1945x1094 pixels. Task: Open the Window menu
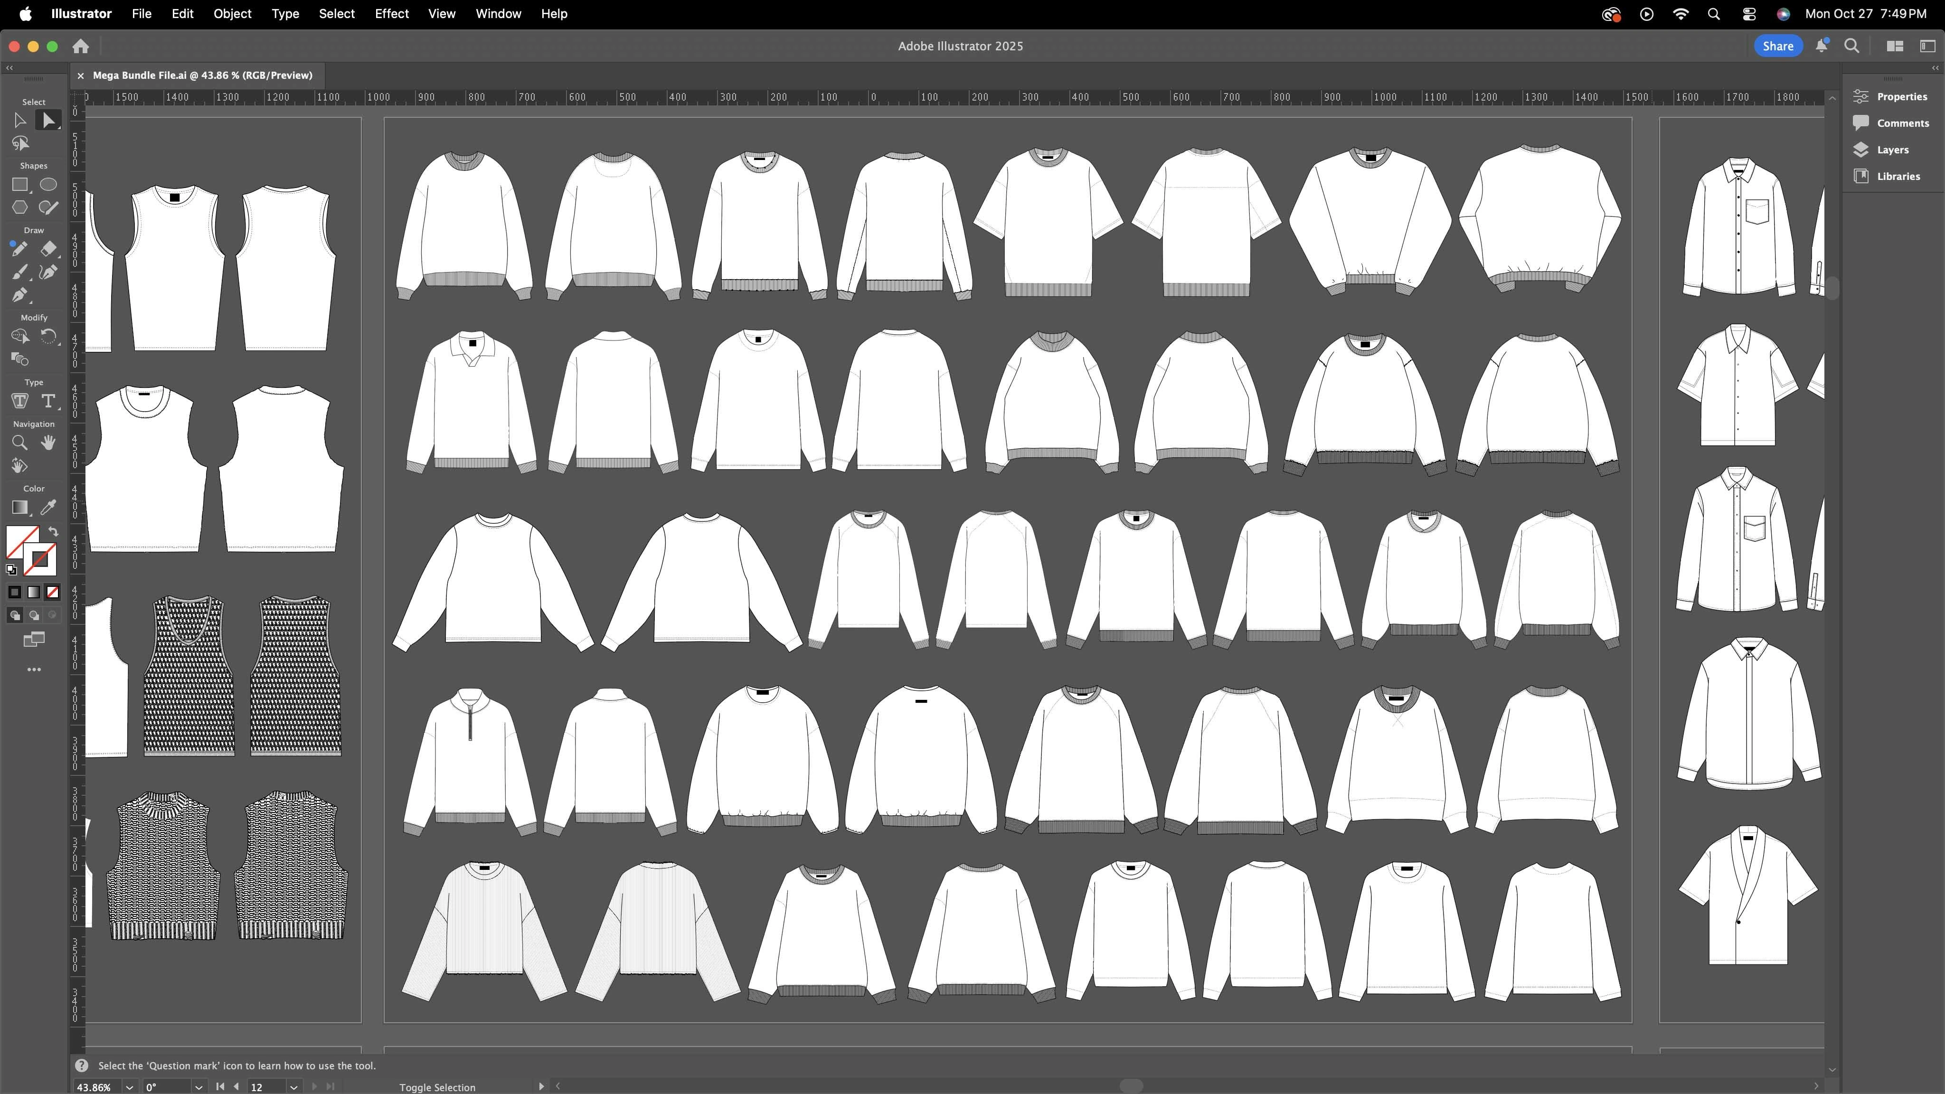coord(498,14)
